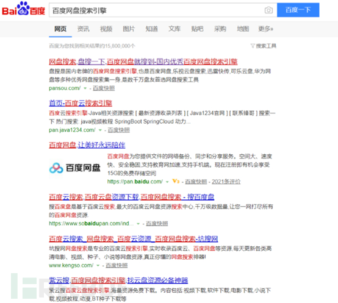Open the 知道 tab
The width and height of the screenshot is (338, 303).
pyautogui.click(x=151, y=29)
